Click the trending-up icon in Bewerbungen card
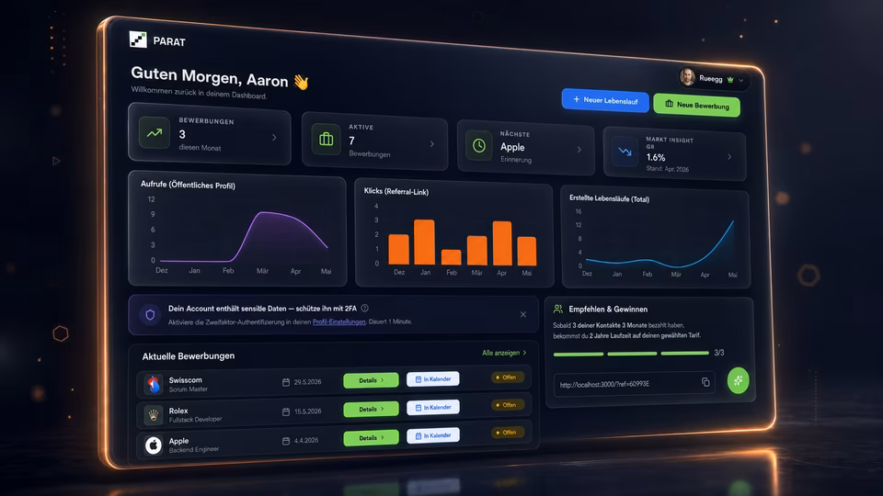This screenshot has height=496, width=883. (x=155, y=132)
